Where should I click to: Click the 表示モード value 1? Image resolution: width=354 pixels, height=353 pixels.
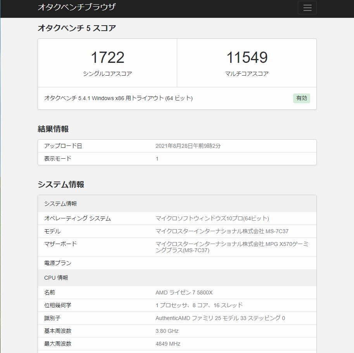[x=157, y=159]
